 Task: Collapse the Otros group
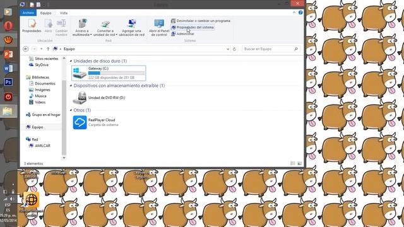point(71,110)
